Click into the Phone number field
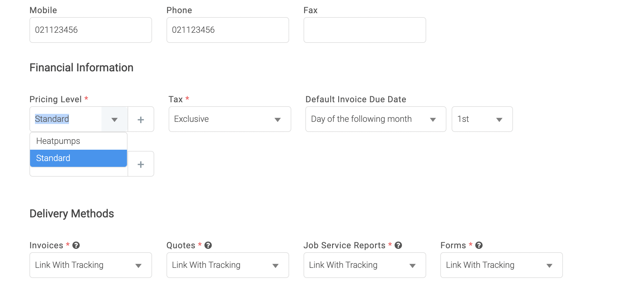Image resolution: width=631 pixels, height=300 pixels. pos(228,30)
